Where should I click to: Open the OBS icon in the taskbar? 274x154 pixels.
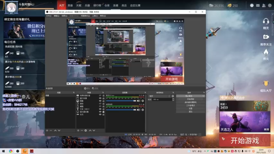click(x=18, y=151)
